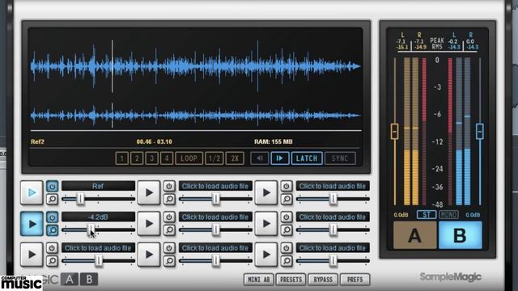Image resolution: width=518 pixels, height=291 pixels.
Task: Load audio into bottom-row first-column slot
Action: click(x=98, y=248)
